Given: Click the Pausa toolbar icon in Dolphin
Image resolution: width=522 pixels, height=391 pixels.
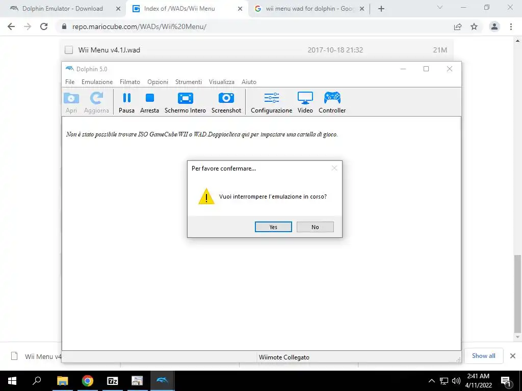Looking at the screenshot, I should [126, 103].
